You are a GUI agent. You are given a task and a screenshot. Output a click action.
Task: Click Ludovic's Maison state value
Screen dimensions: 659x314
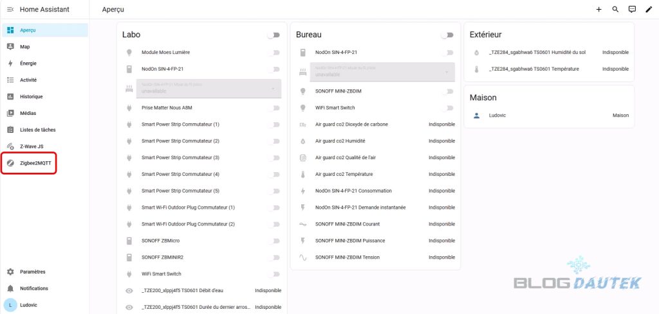point(621,116)
